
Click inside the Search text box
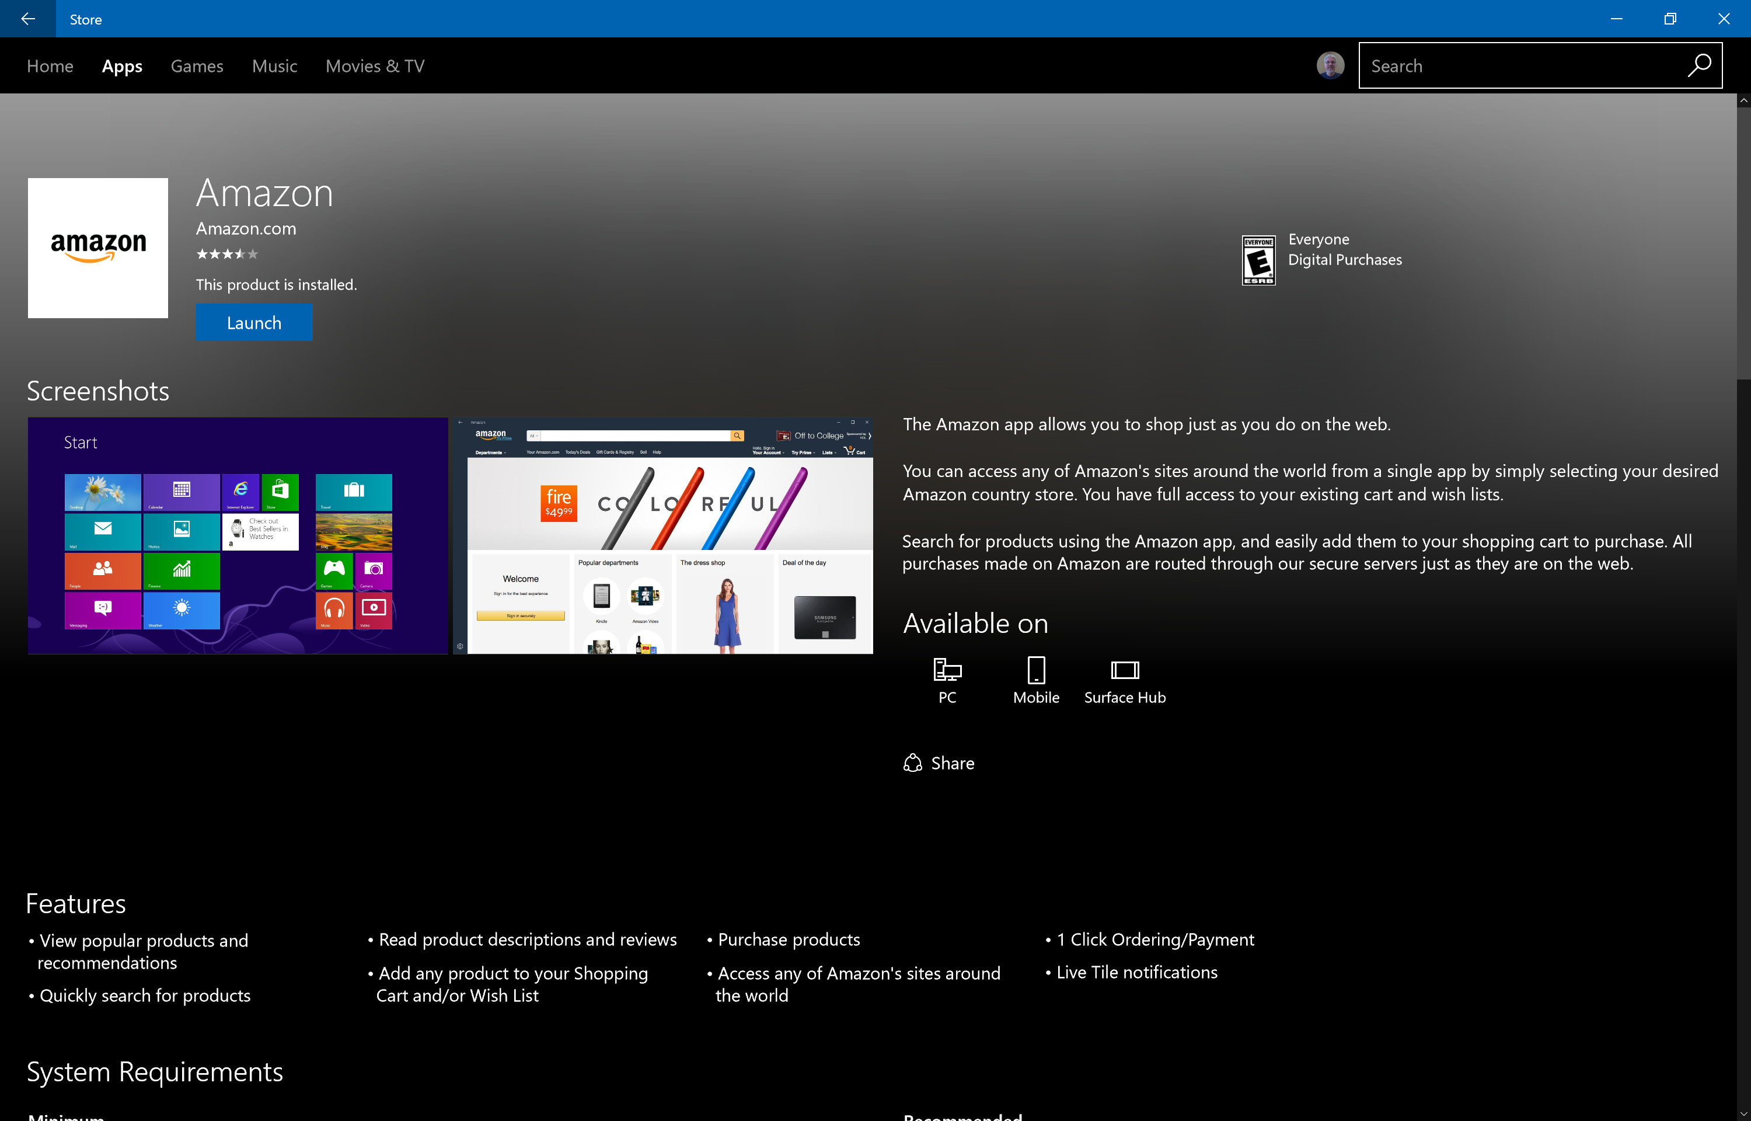(x=1520, y=66)
